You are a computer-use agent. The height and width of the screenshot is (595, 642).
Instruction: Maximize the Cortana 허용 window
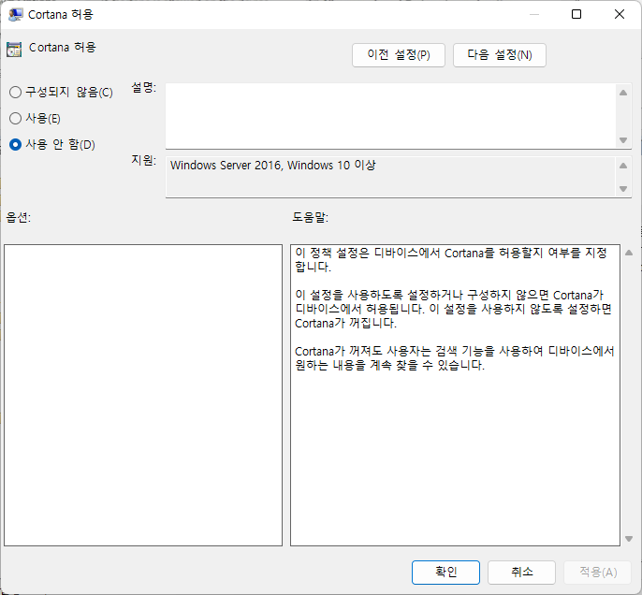(576, 14)
